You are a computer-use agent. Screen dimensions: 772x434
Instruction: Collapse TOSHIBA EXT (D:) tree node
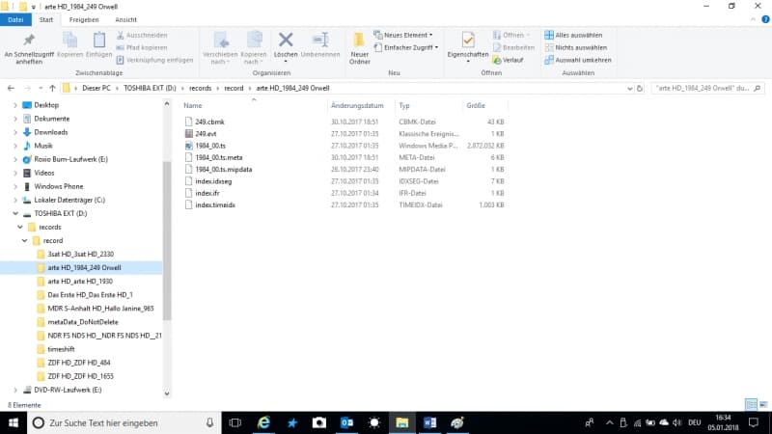pos(15,213)
